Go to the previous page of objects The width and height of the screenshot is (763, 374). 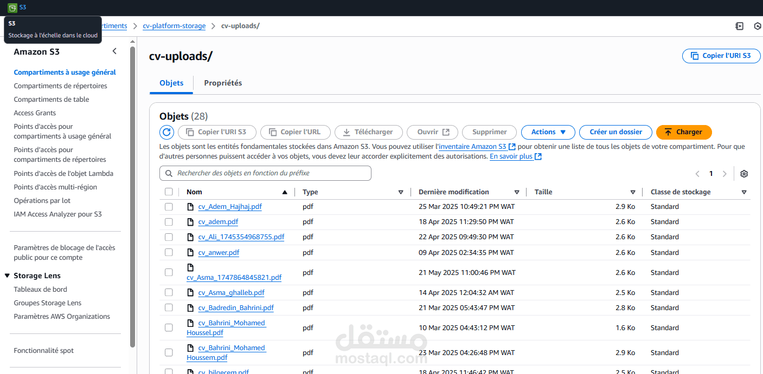[x=697, y=174]
